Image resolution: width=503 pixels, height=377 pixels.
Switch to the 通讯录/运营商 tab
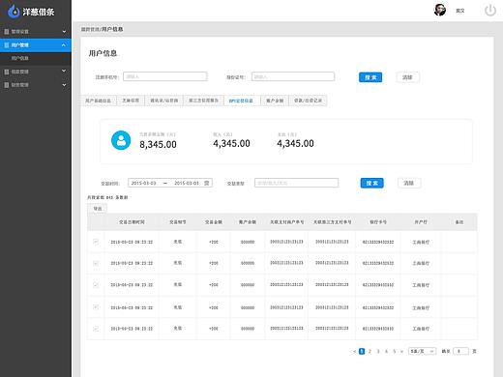point(163,101)
